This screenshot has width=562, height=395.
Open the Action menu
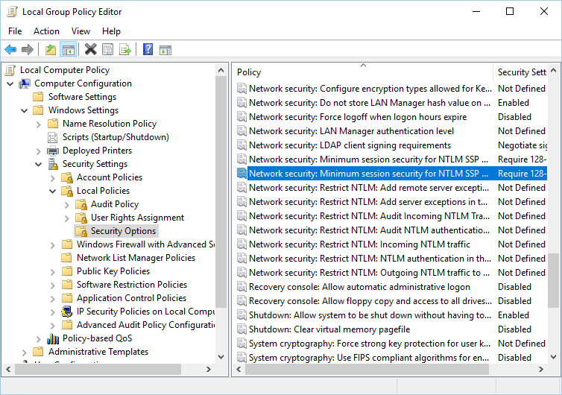pos(47,31)
